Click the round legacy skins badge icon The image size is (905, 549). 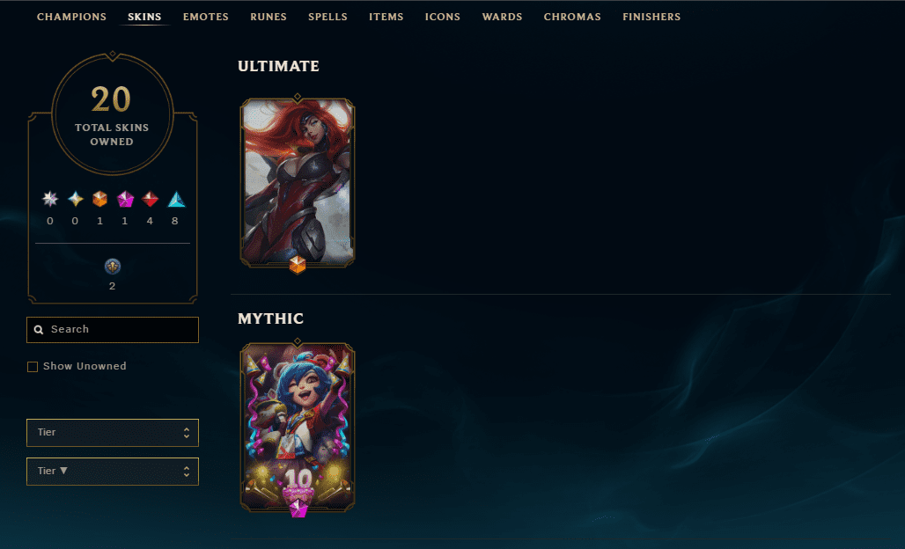113,267
